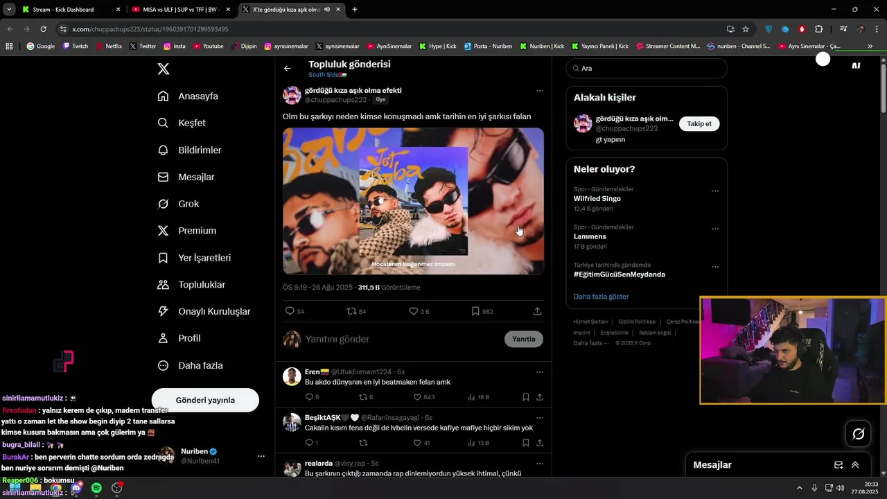Open more options on BeşiktAŞK's comment
This screenshot has width=887, height=499.
click(539, 418)
